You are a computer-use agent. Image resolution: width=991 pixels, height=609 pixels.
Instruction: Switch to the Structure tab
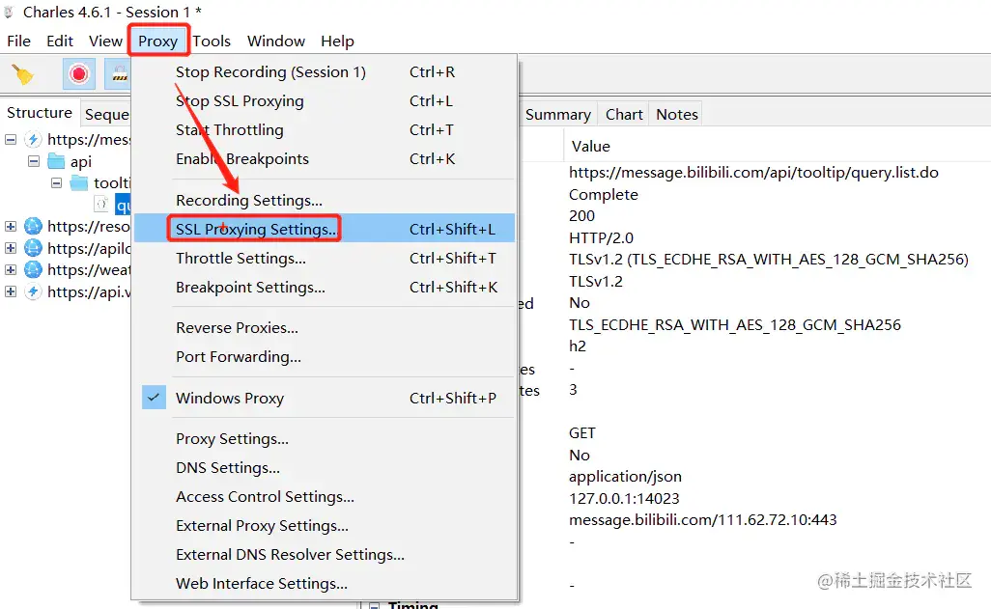40,113
